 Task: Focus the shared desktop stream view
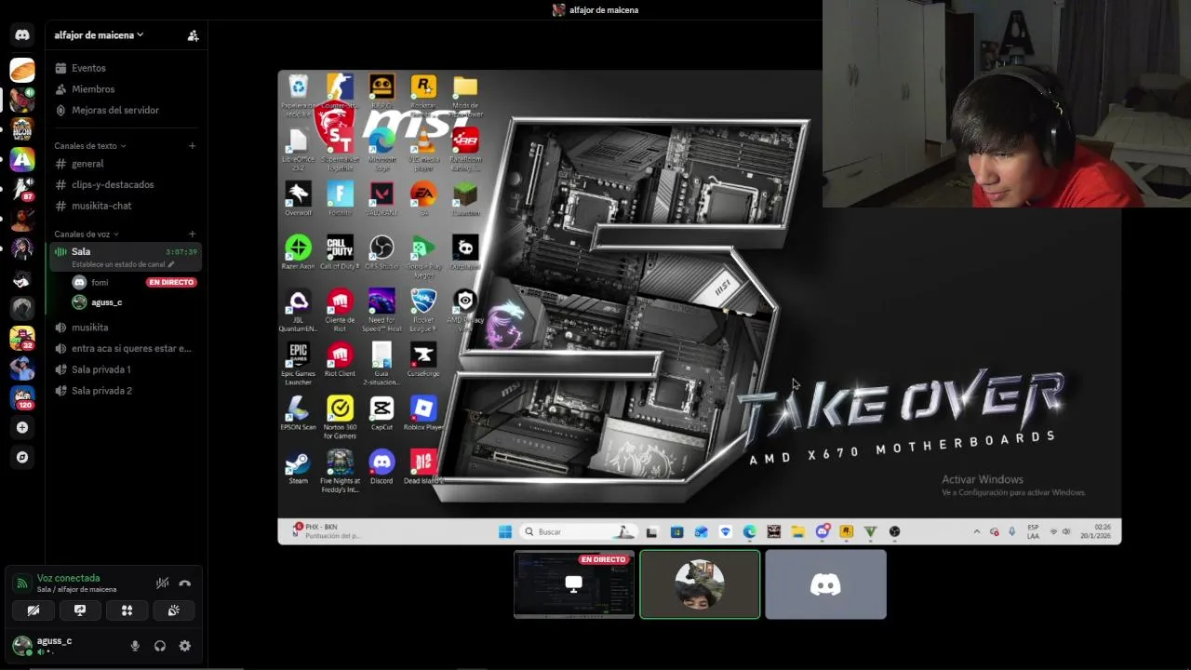(x=699, y=307)
